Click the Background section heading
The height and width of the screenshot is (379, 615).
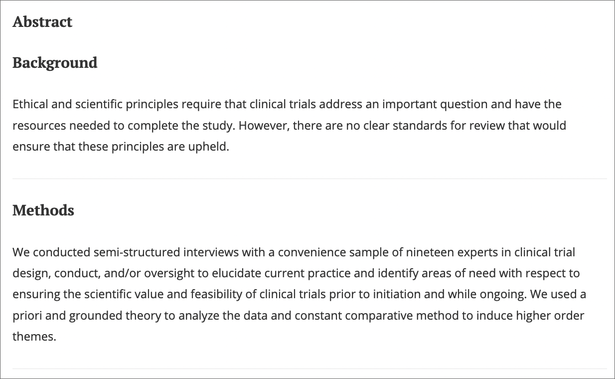click(x=55, y=63)
